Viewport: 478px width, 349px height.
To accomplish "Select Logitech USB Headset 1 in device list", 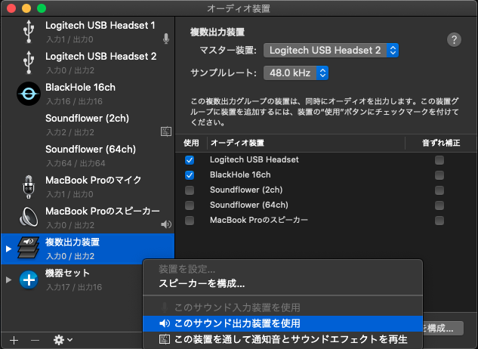I will [88, 32].
